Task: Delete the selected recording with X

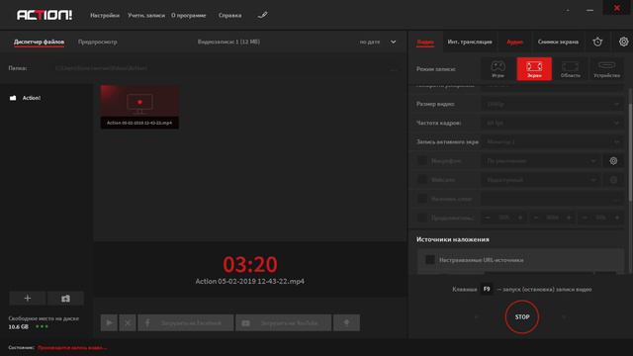Action: pyautogui.click(x=128, y=323)
